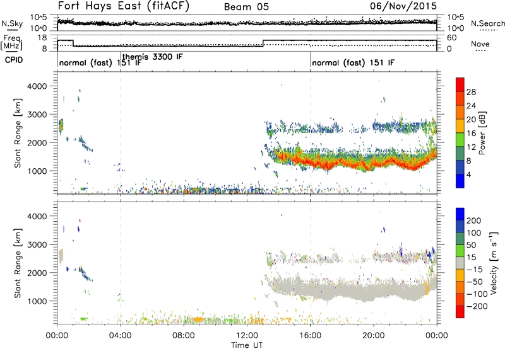Screen dimensions: 505x349
Task: Click the '4' tick on the power scale
Action: pyautogui.click(x=468, y=174)
